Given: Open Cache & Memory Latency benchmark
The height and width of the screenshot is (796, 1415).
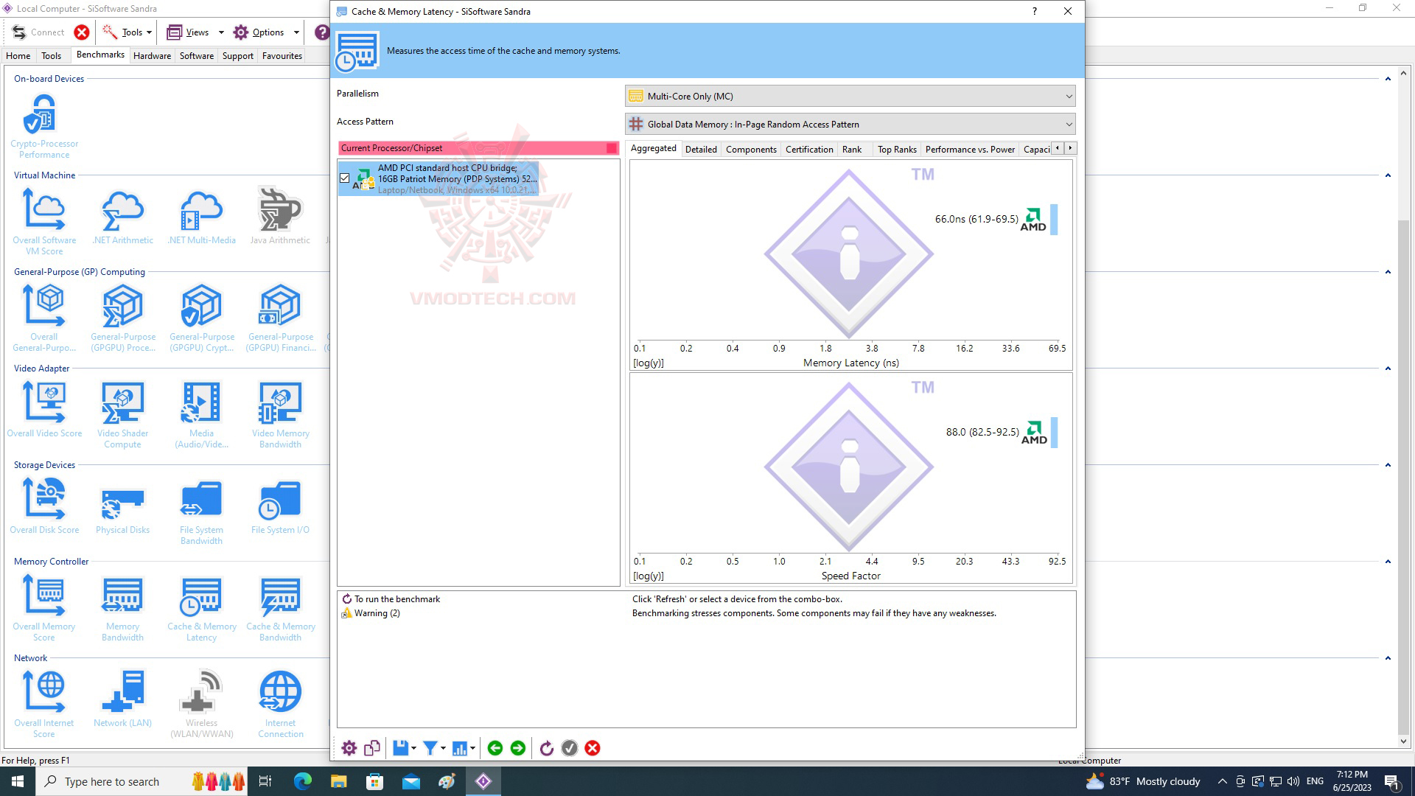Looking at the screenshot, I should tap(201, 608).
